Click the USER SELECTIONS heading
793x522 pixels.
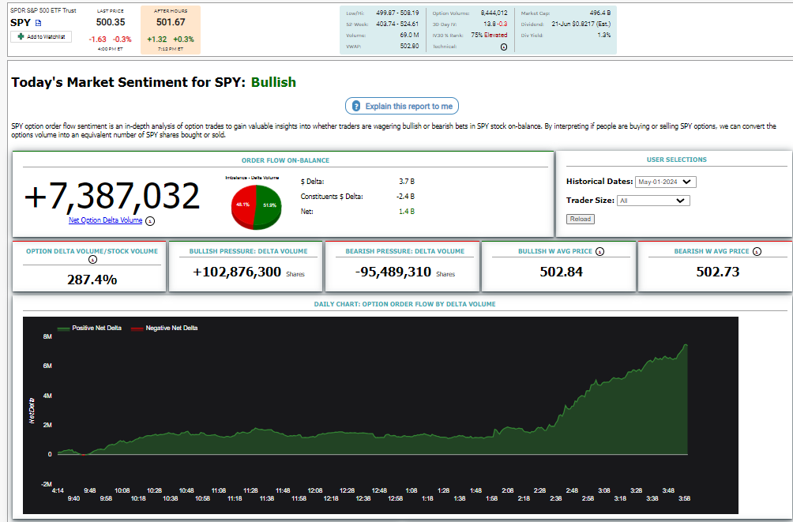[677, 160]
